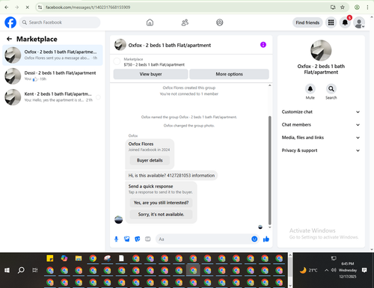The width and height of the screenshot is (374, 288).
Task: Show hidden tray icons chevron
Action: click(x=326, y=270)
